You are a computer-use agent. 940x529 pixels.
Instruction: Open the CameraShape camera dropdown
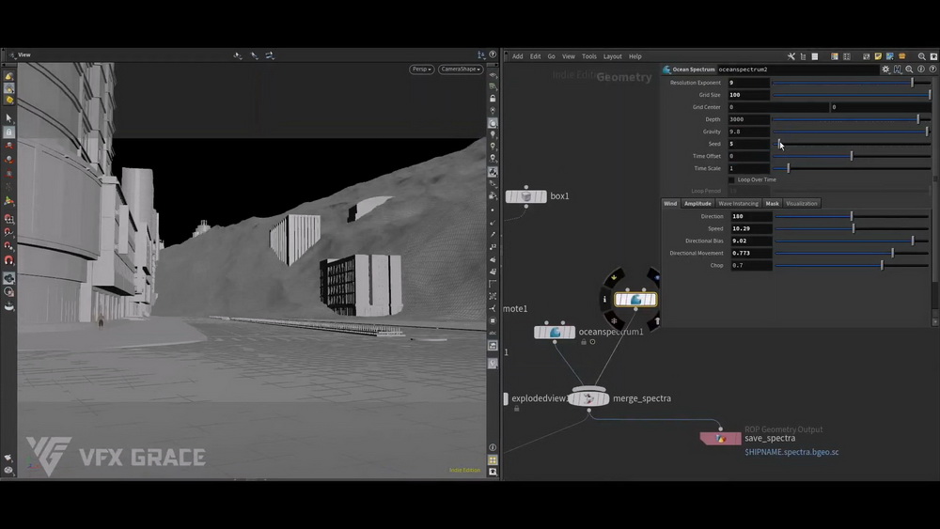[x=461, y=70]
